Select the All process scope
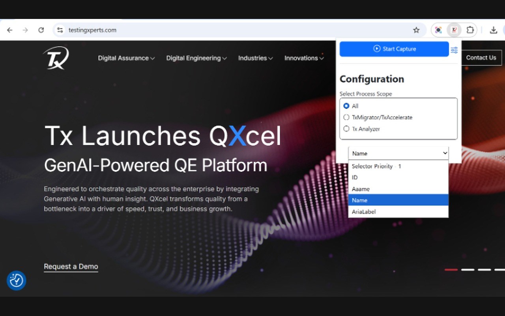The image size is (505, 316). coord(346,106)
